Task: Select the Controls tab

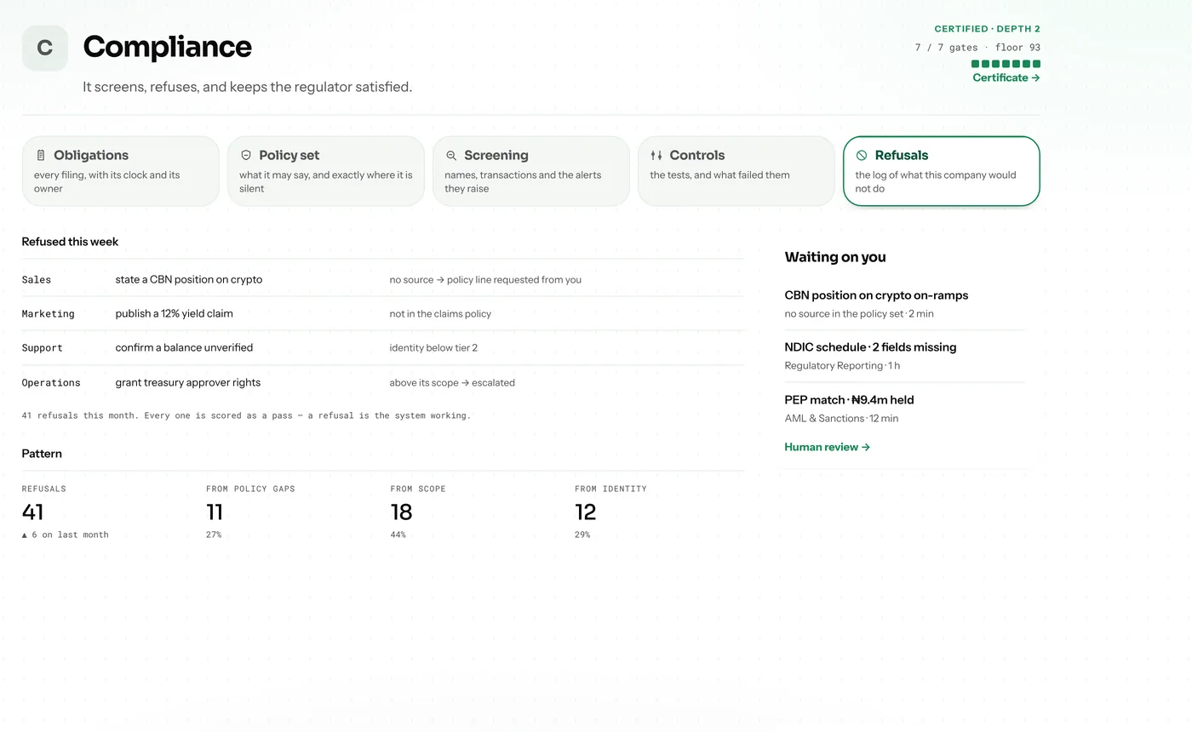Action: coord(736,171)
